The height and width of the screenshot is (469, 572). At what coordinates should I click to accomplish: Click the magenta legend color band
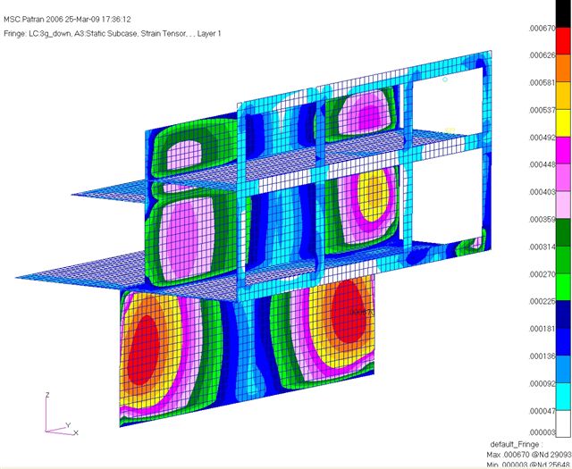[x=563, y=151]
